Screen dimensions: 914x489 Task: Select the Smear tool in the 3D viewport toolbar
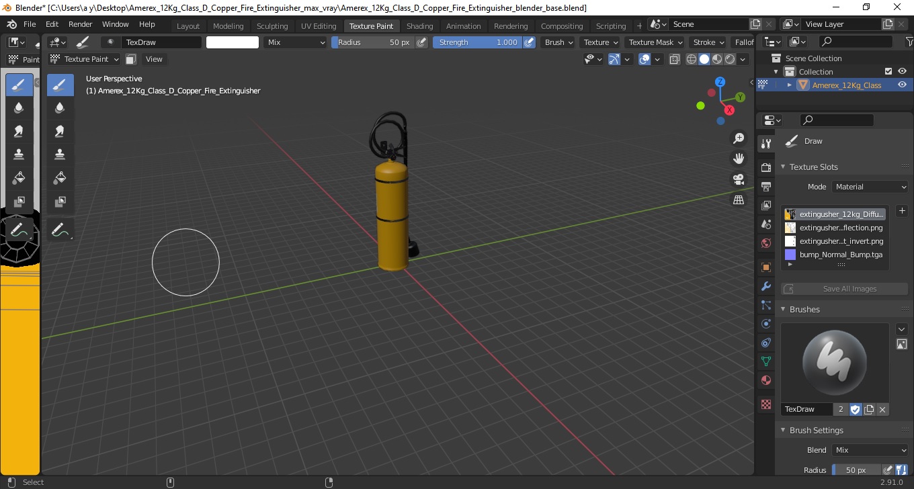tap(60, 131)
